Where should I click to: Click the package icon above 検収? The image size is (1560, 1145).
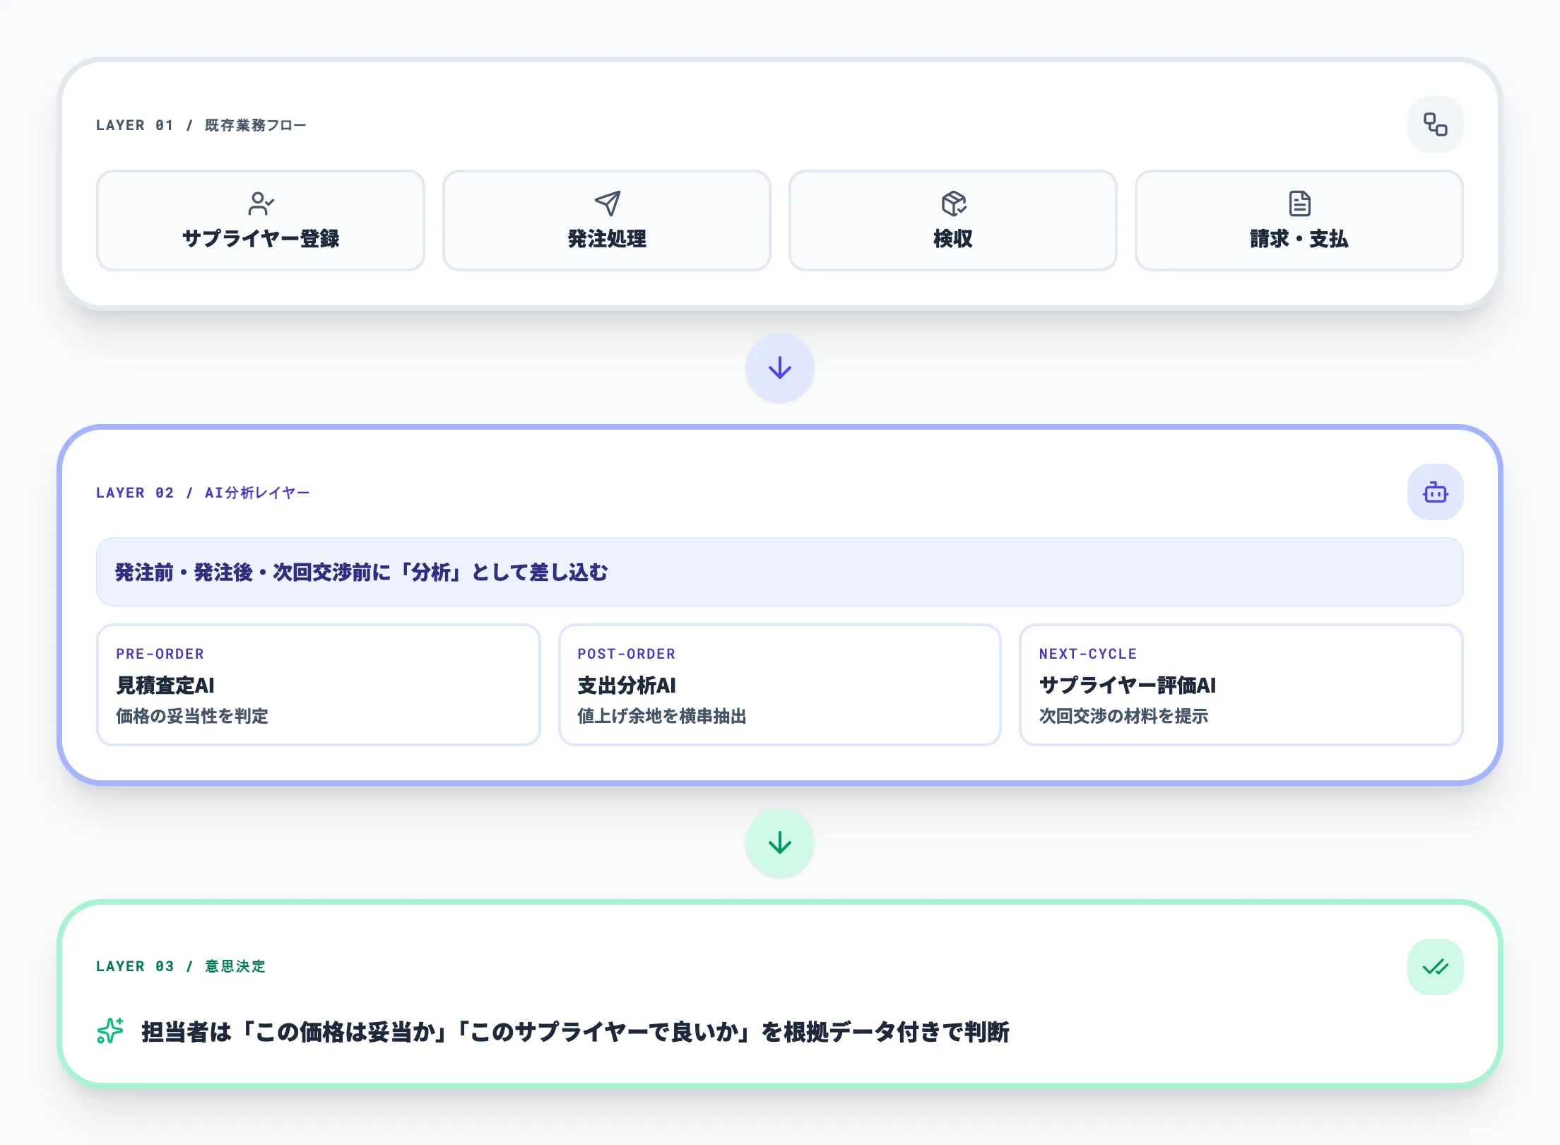(x=952, y=205)
